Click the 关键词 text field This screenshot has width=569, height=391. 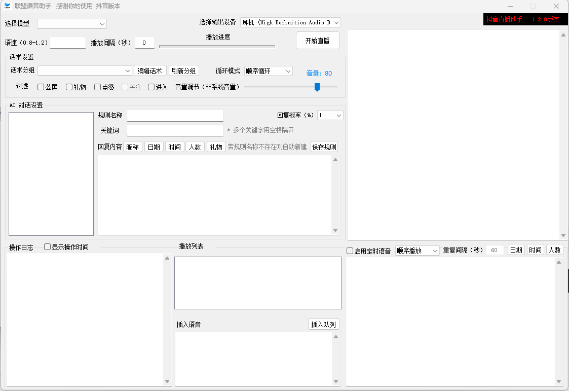(x=175, y=130)
